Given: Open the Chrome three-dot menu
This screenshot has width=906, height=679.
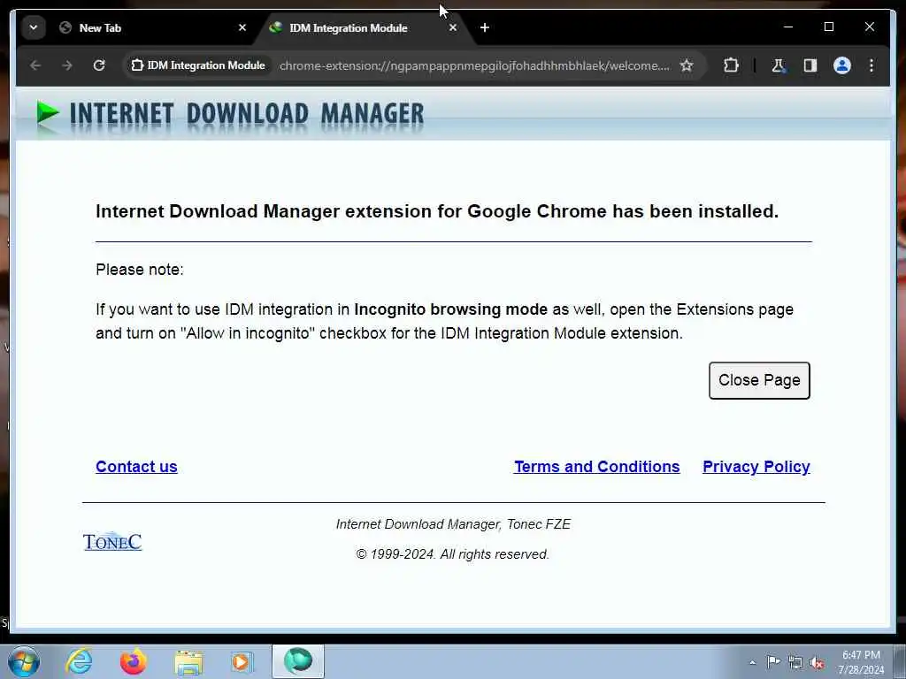Looking at the screenshot, I should click(871, 65).
